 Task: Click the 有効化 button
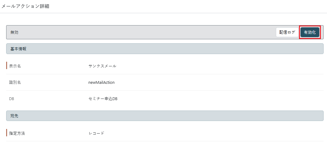310,32
